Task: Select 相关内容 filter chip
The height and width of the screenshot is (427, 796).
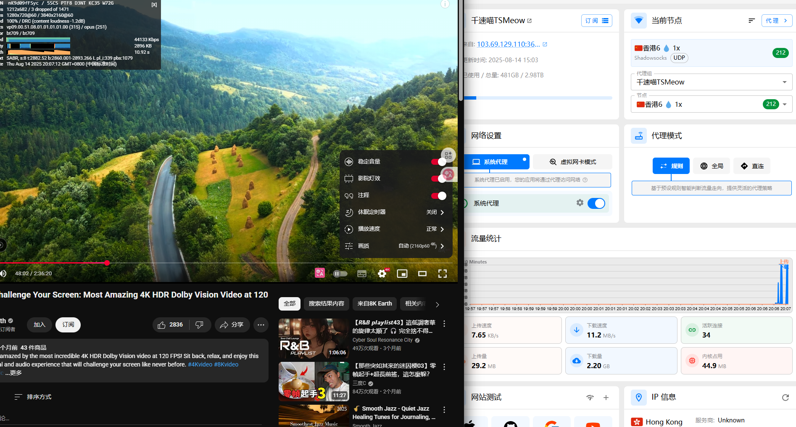Action: (414, 303)
